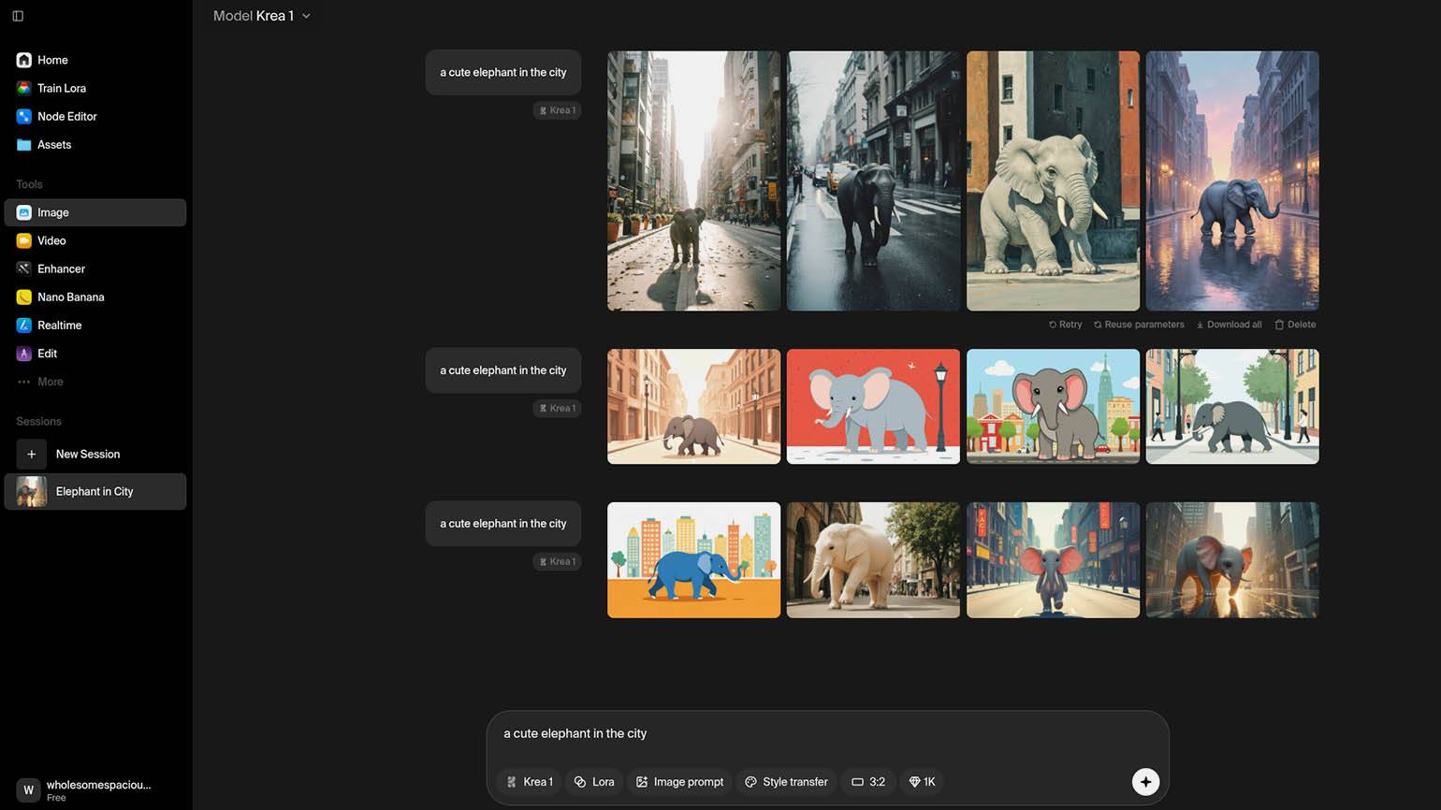1441x810 pixels.
Task: Select the Video tool
Action: (51, 240)
